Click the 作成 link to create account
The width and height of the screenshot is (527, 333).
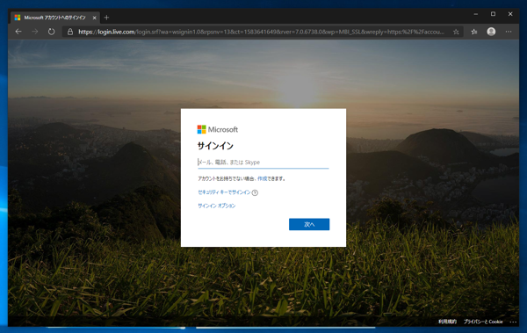(262, 178)
